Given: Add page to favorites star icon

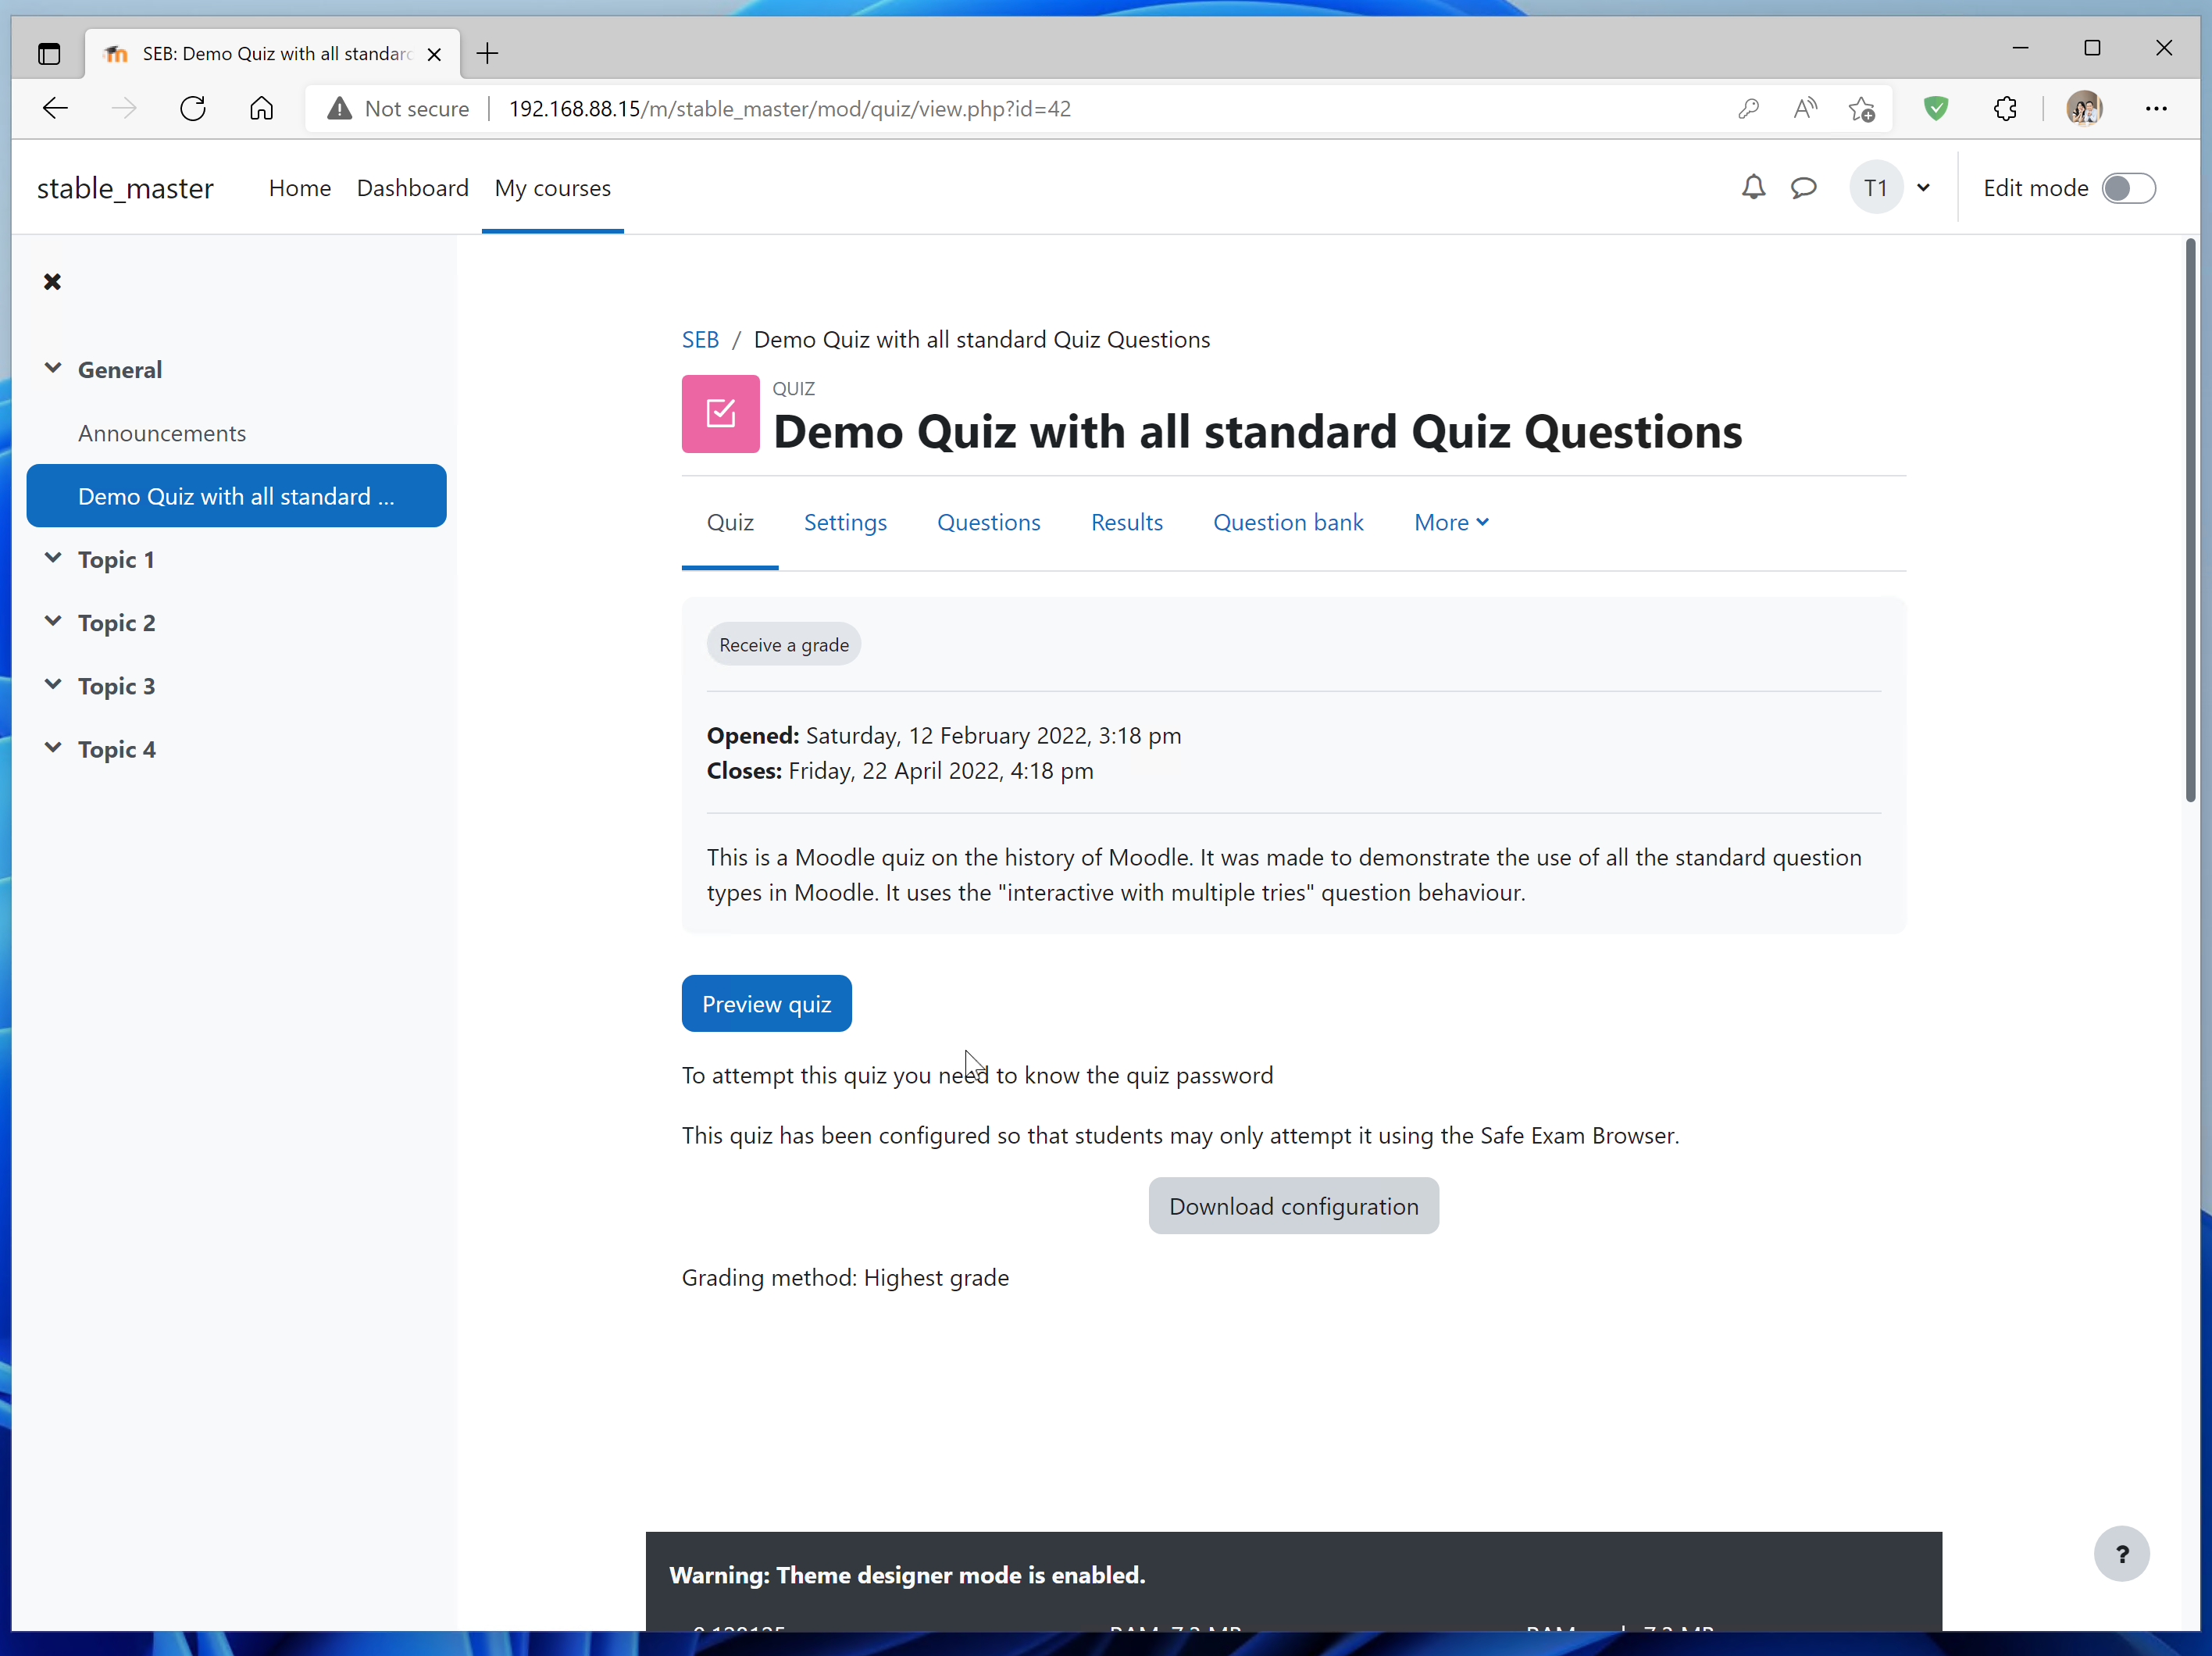Looking at the screenshot, I should [1862, 108].
